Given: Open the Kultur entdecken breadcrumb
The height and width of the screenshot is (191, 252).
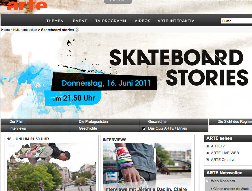Looking at the screenshot, I should 25,30.
